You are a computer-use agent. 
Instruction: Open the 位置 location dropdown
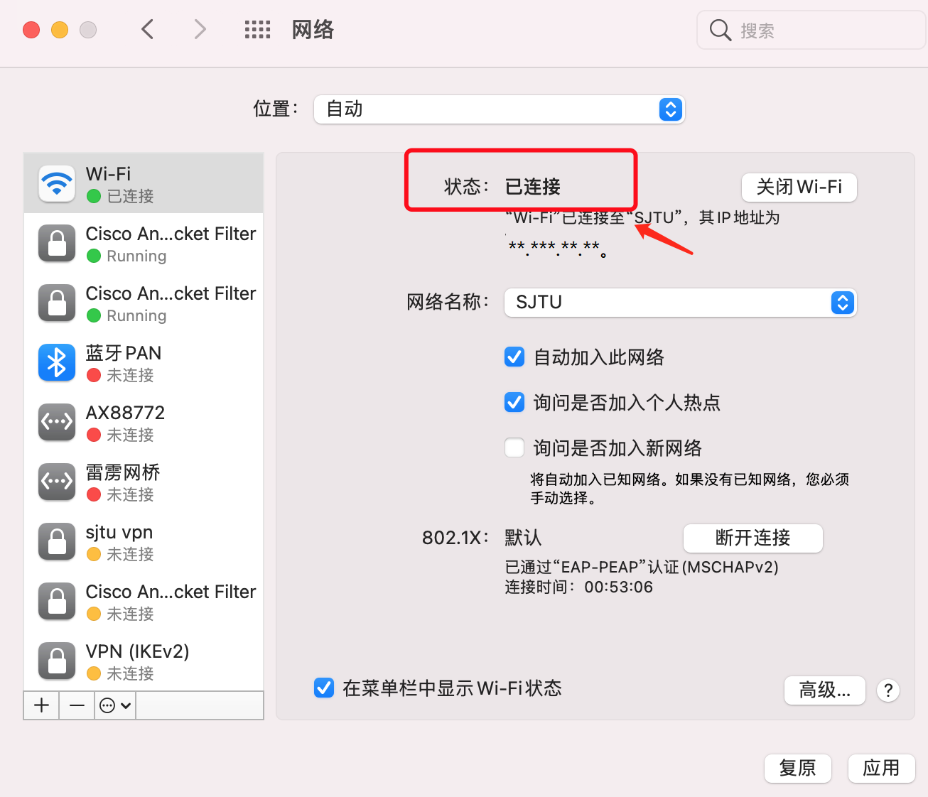(x=499, y=109)
